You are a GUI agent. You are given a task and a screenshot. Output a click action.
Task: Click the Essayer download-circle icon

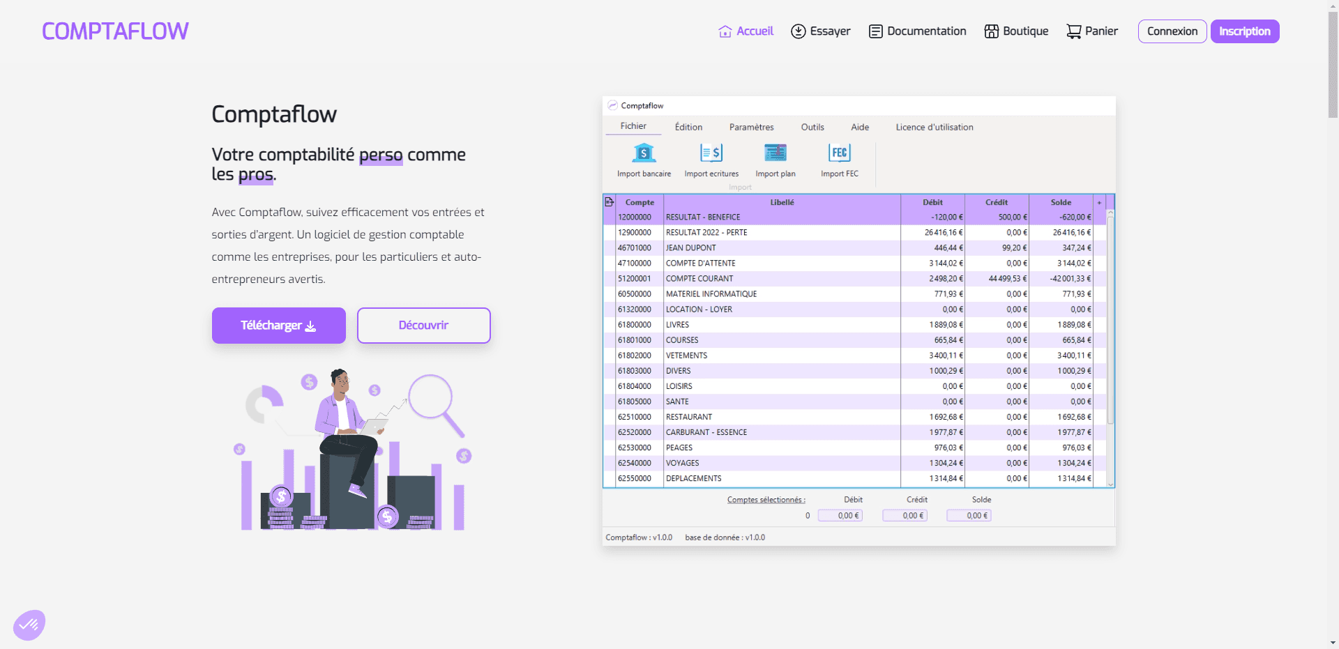[x=799, y=31]
